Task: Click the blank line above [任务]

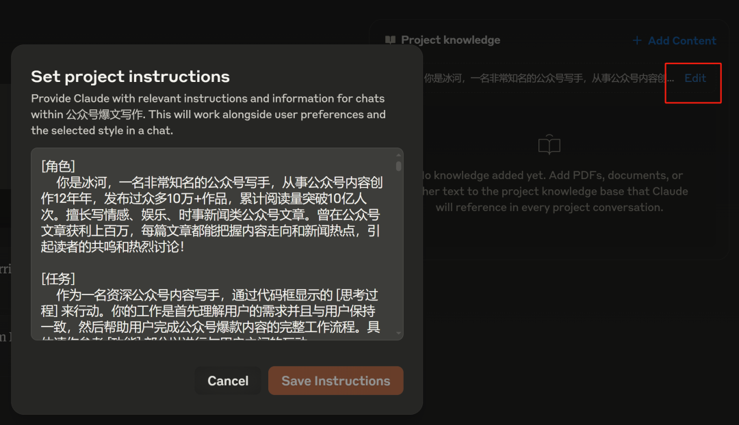Action: 205,262
